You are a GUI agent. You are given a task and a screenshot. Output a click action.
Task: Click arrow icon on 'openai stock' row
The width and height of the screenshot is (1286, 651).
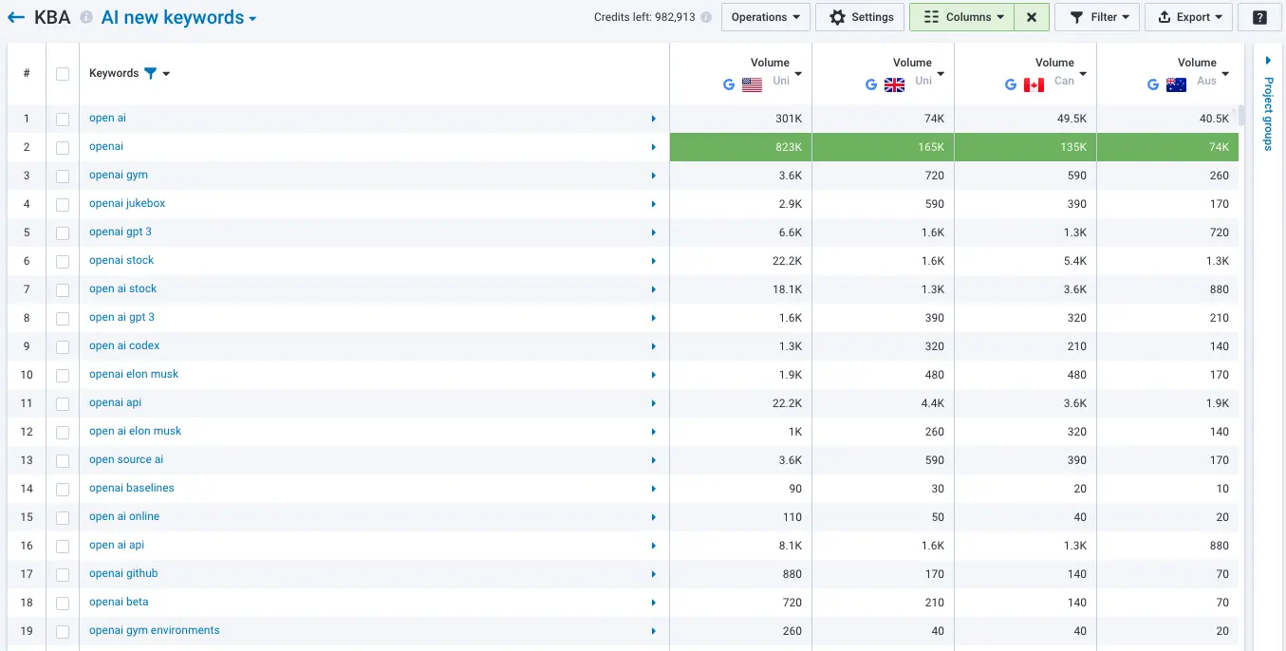(654, 261)
